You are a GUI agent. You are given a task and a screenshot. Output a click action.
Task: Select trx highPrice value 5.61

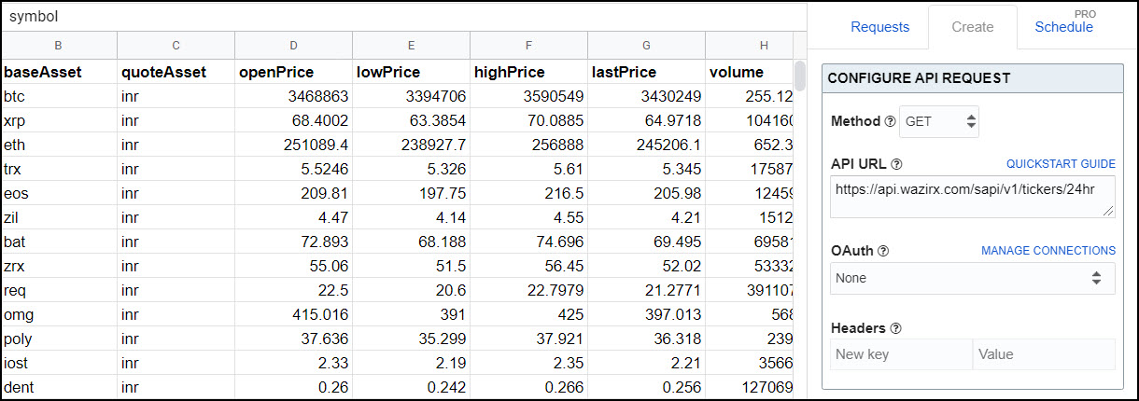click(x=528, y=169)
